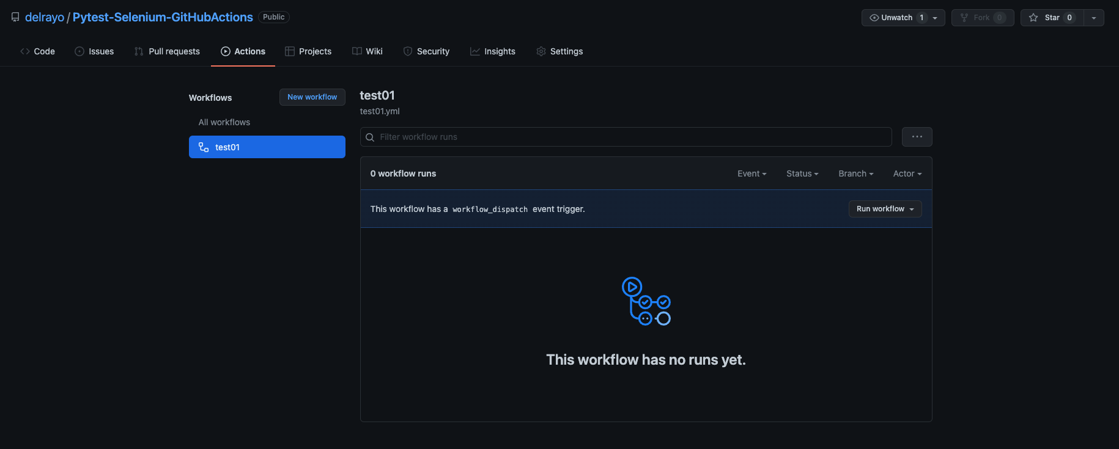The height and width of the screenshot is (449, 1119).
Task: Click the Code angle-brackets icon
Action: click(25, 51)
